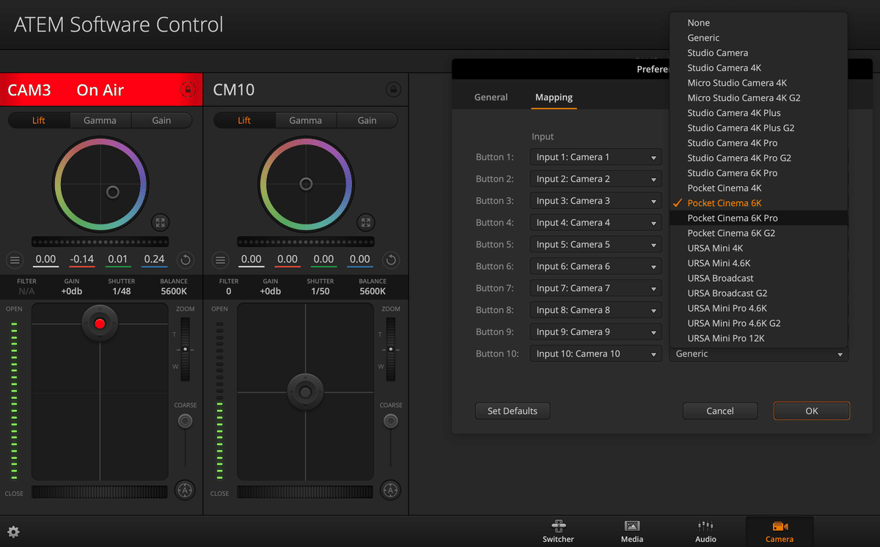Click CAM3 master wheel strip below color wheel
The height and width of the screenshot is (547, 880).
point(100,241)
